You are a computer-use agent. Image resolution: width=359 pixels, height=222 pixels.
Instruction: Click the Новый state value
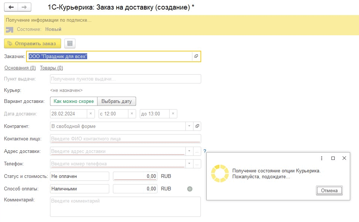click(53, 29)
